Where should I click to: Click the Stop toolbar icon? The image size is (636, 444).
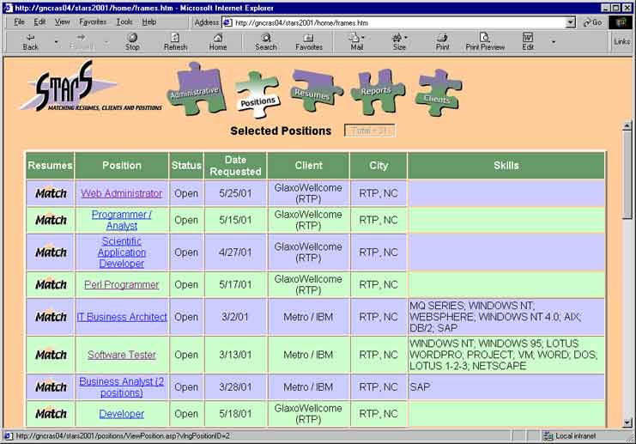click(x=132, y=42)
